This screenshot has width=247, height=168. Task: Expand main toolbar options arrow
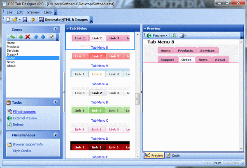point(91,20)
